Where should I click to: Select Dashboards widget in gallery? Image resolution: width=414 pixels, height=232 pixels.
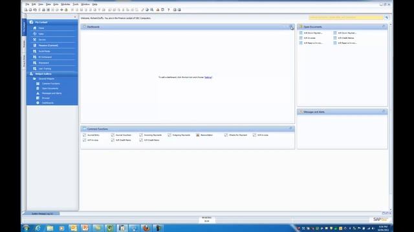click(47, 103)
